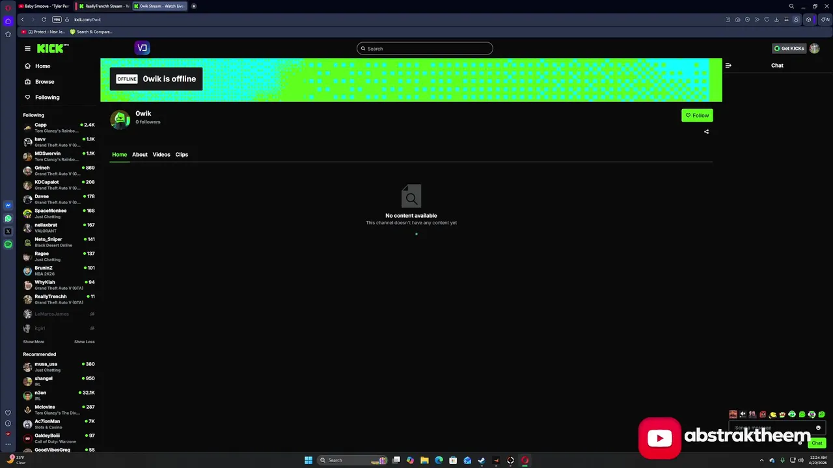833x468 pixels.
Task: Select the channel Home tab
Action: (x=119, y=155)
